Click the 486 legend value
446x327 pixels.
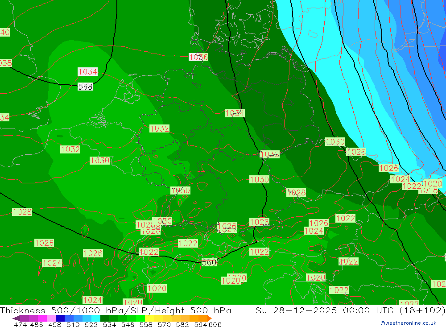click(x=37, y=324)
